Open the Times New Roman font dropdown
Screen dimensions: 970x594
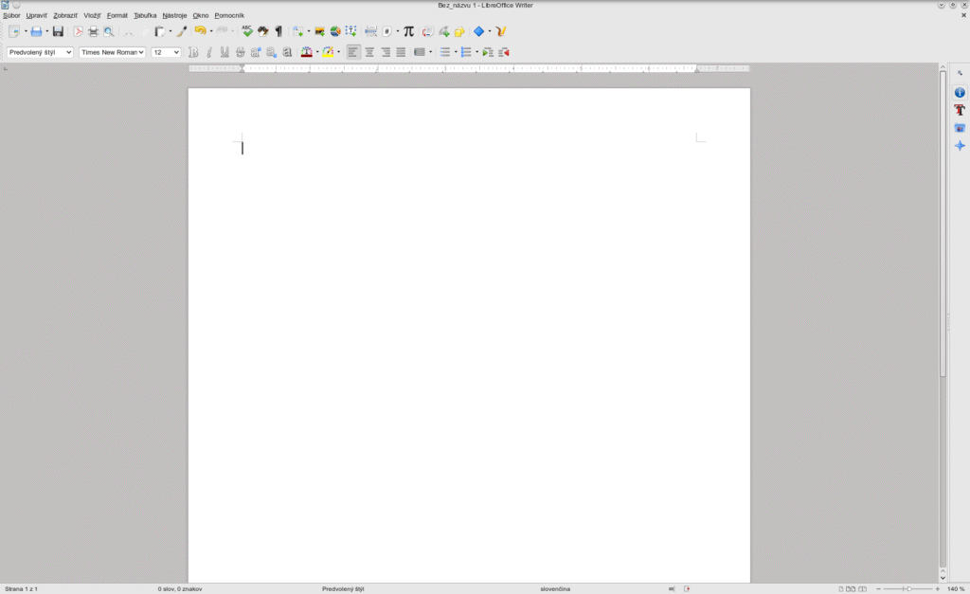click(x=141, y=53)
